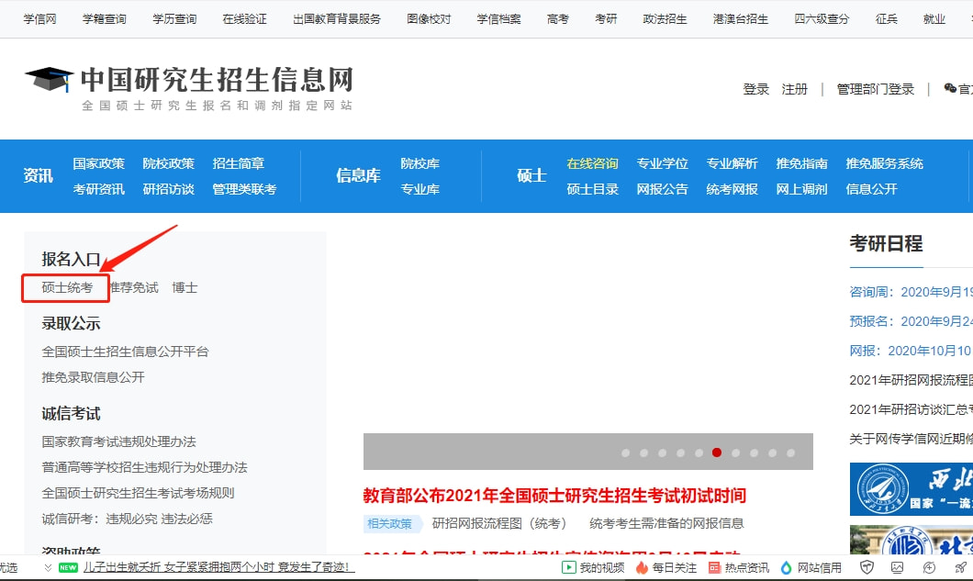Open 招生简章 in blue navigation
Screen dimensions: 973x581
point(239,163)
